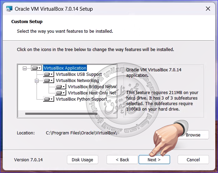Image resolution: width=218 pixels, height=173 pixels.
Task: Click the drive icon beside VirtualBox Application
Action: coord(36,68)
